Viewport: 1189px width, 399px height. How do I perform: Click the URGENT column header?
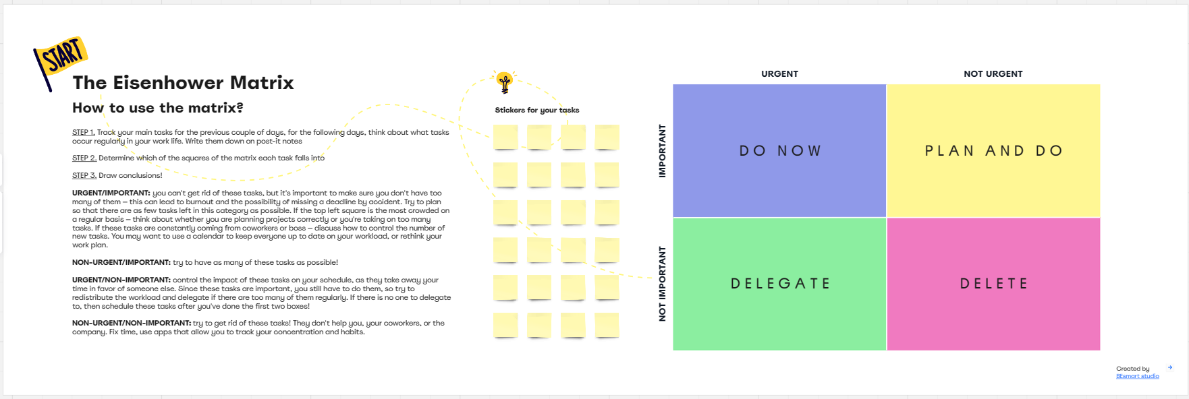tap(779, 74)
